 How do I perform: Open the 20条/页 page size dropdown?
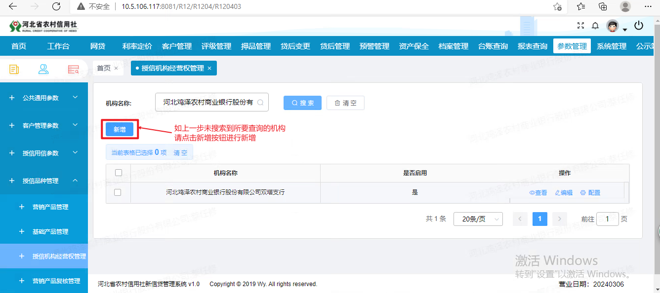[478, 219]
